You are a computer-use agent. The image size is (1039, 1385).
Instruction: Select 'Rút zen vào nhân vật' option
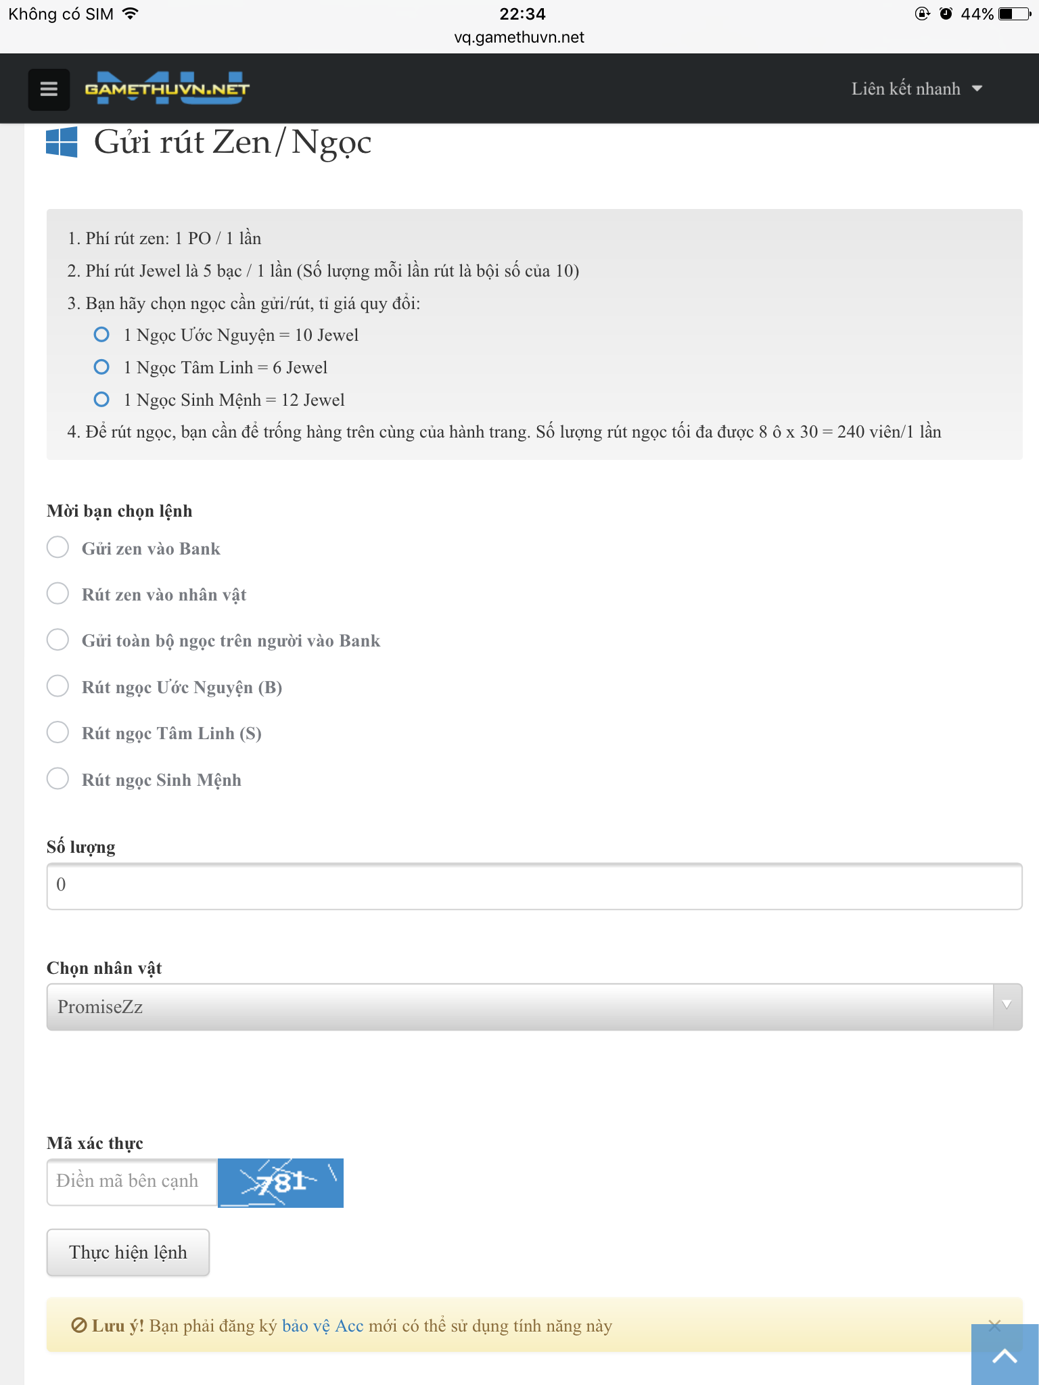[58, 594]
